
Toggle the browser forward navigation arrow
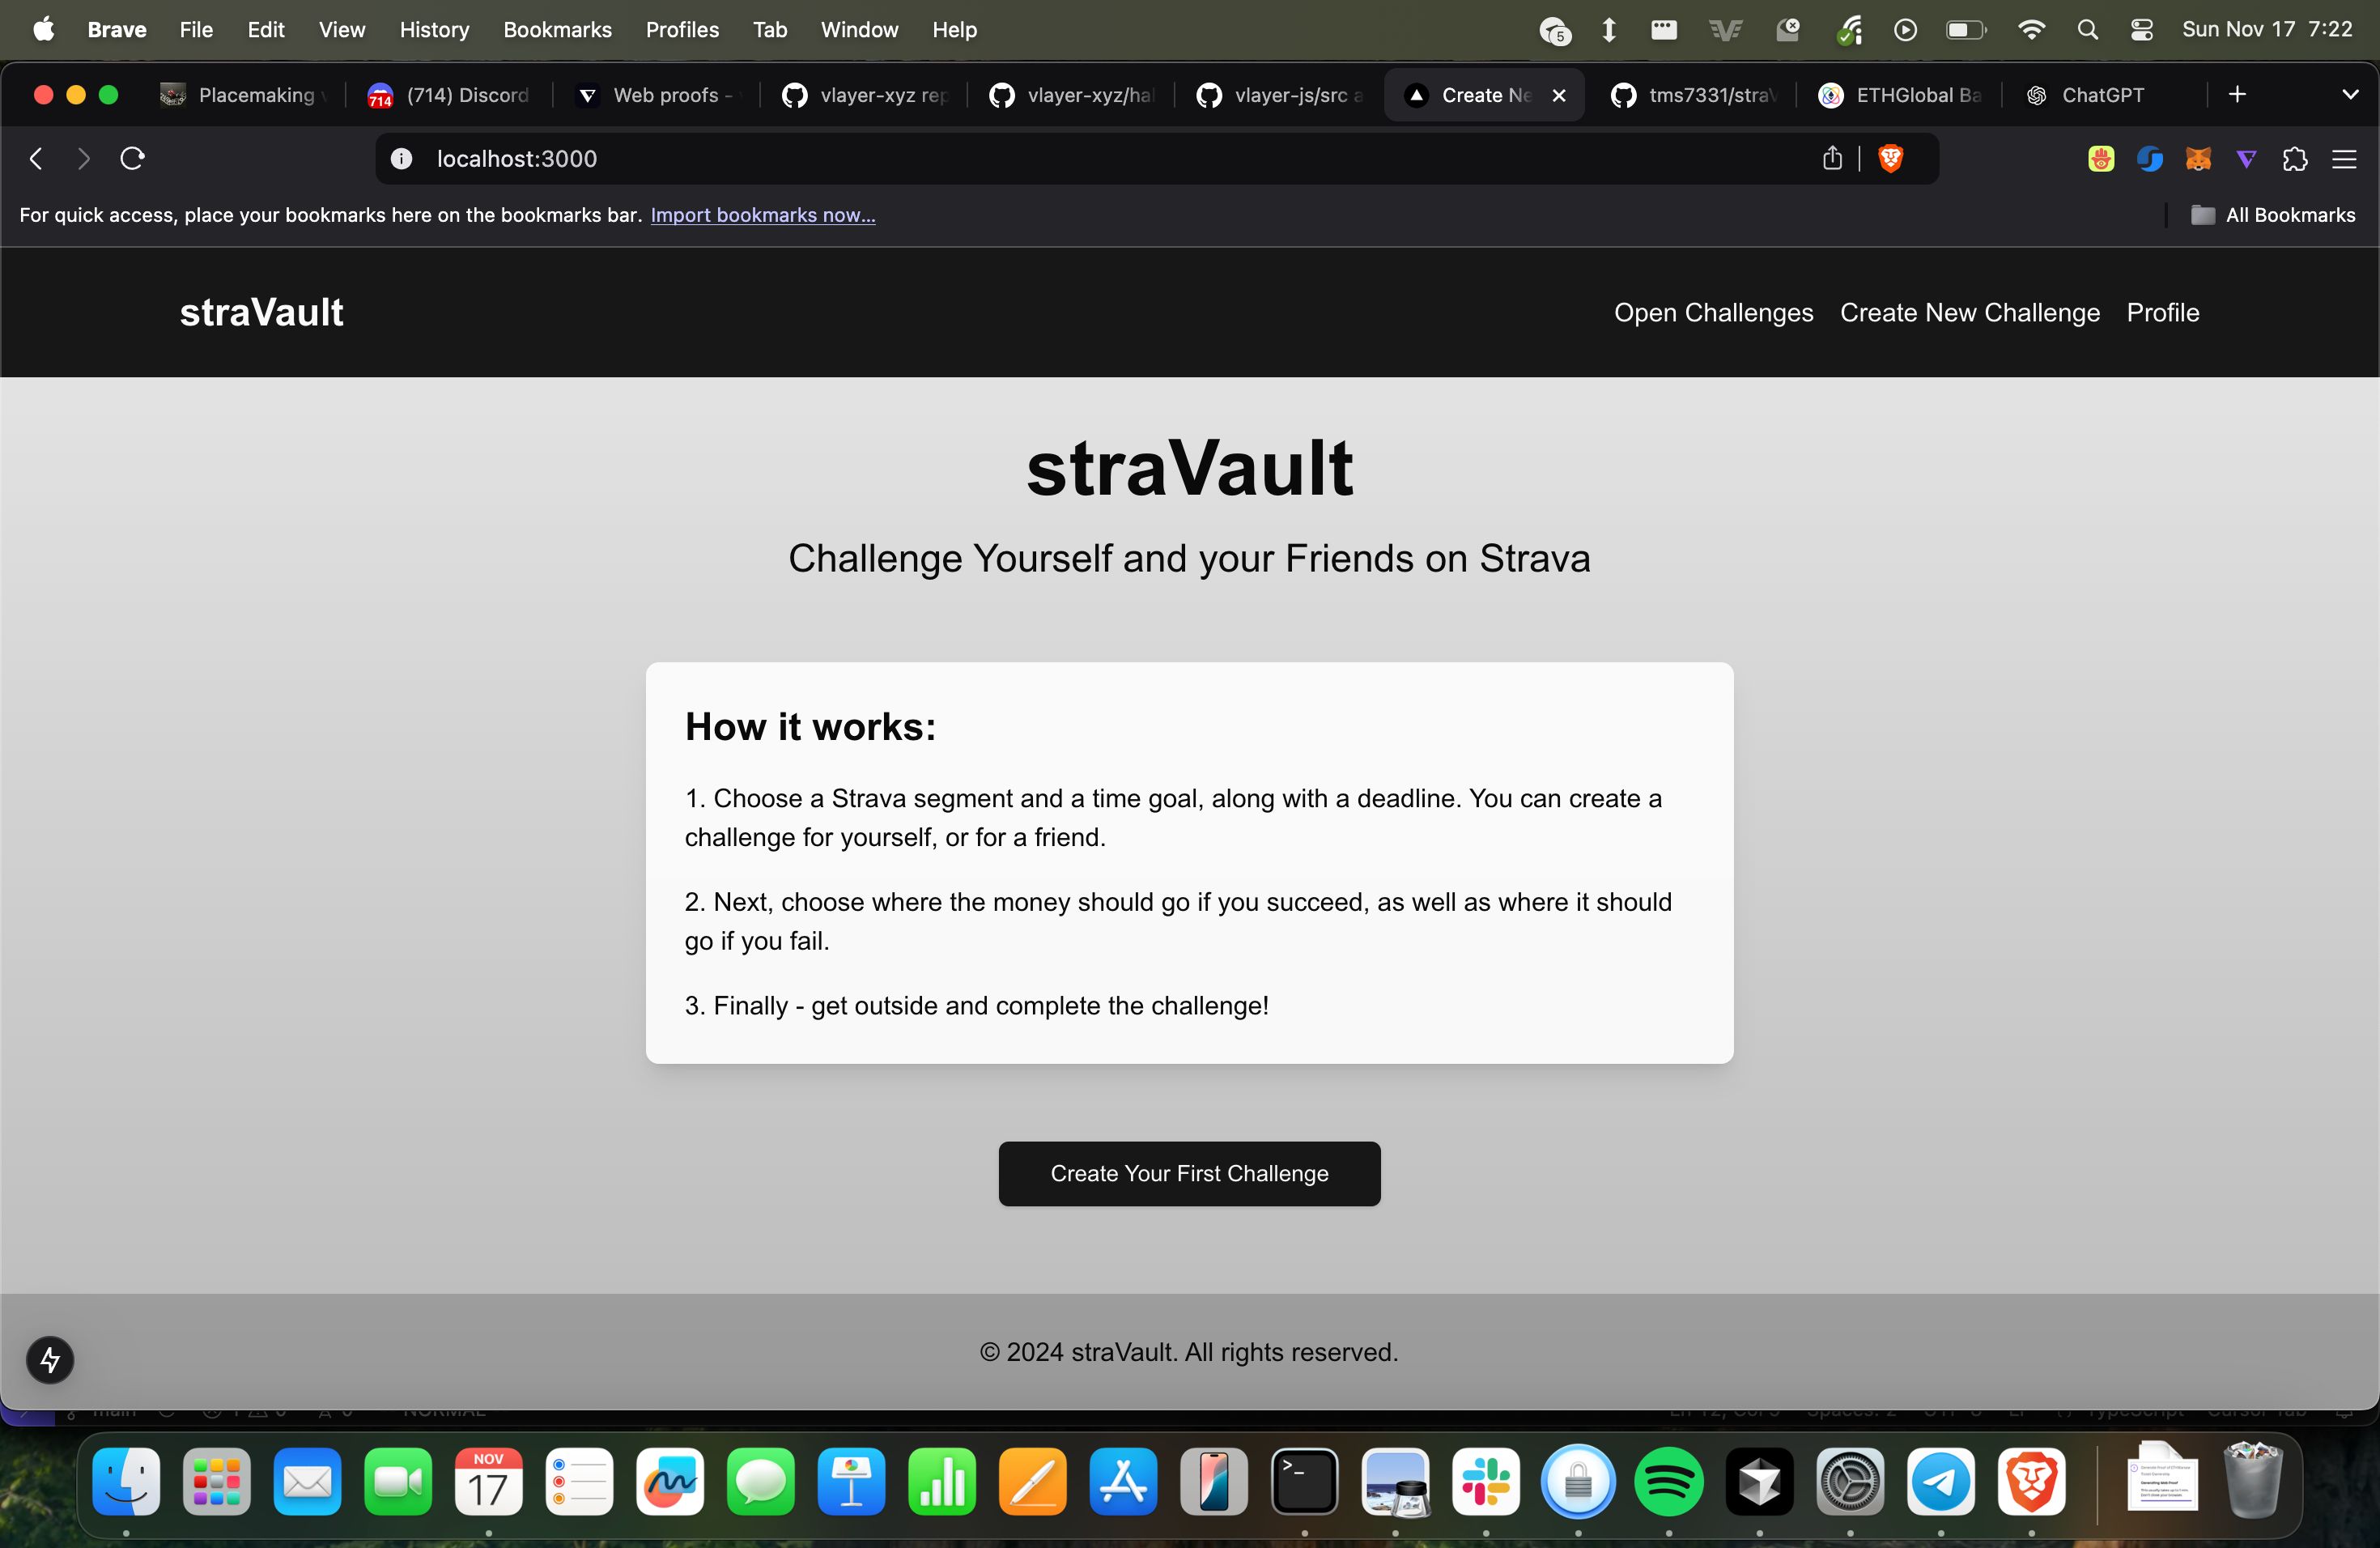coord(82,158)
